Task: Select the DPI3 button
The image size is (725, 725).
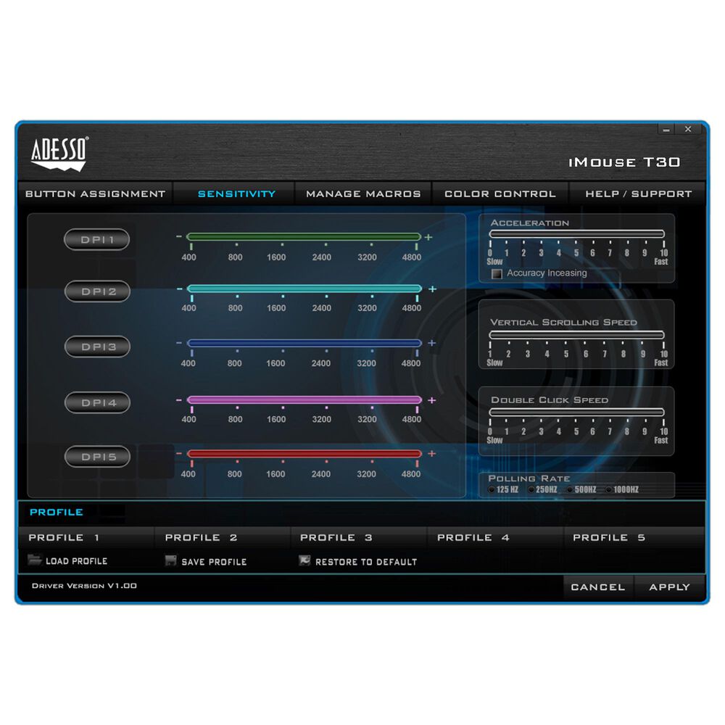Action: [x=97, y=347]
